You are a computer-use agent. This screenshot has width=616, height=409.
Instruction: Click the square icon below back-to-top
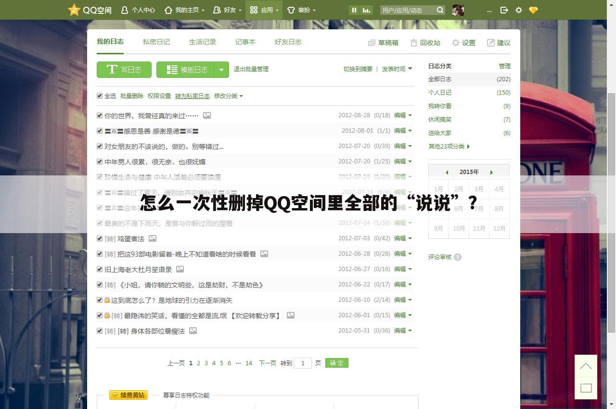586,388
